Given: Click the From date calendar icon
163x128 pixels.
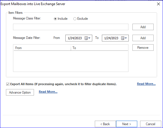Looking at the screenshot, I should coord(86,38).
